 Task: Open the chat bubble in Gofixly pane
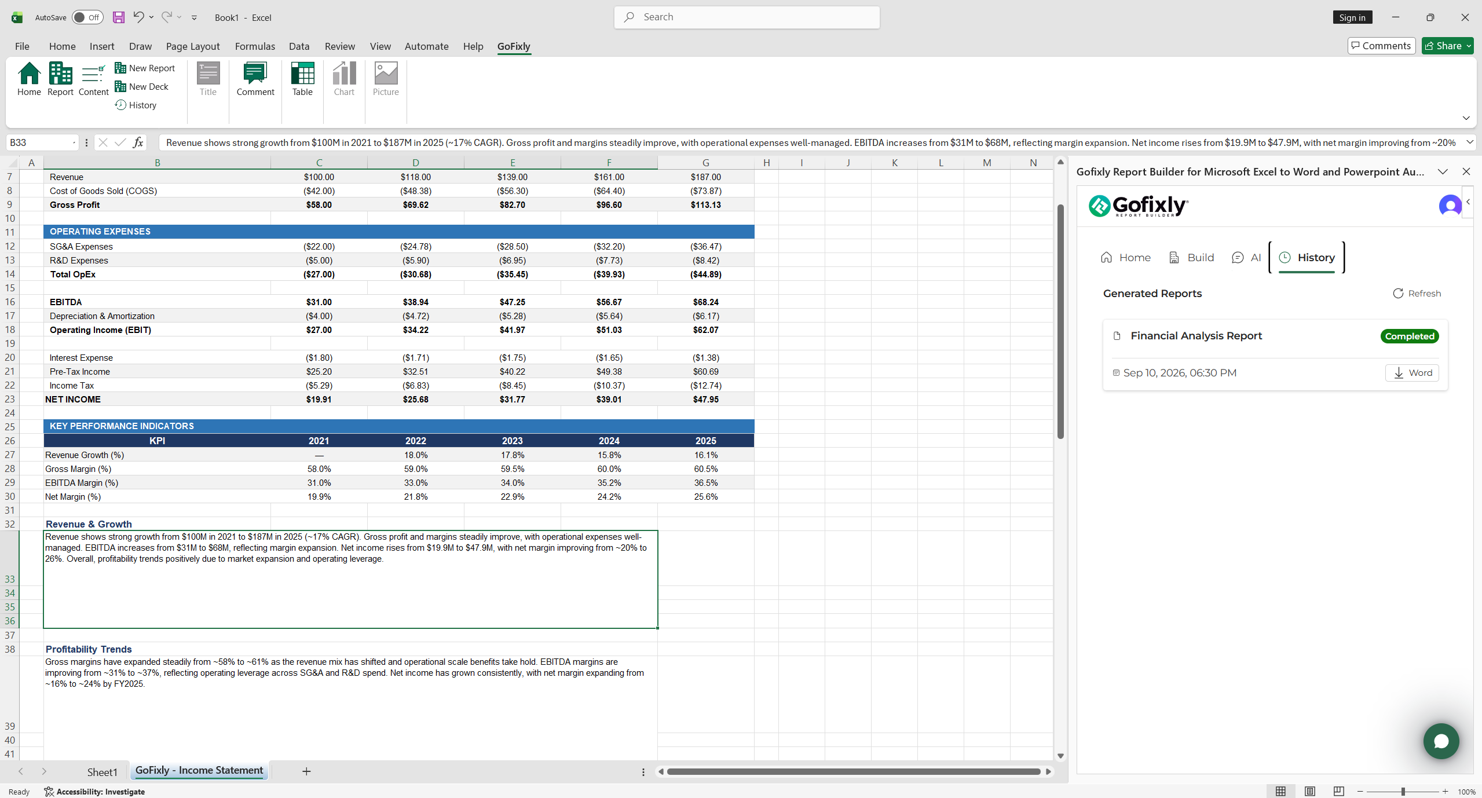point(1441,741)
